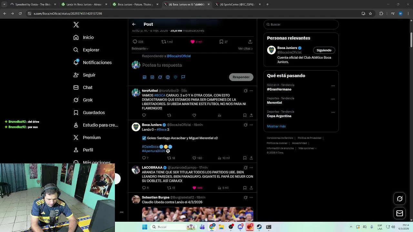Image resolution: width=413 pixels, height=232 pixels.
Task: Open Grok in sidebar
Action: click(83, 100)
